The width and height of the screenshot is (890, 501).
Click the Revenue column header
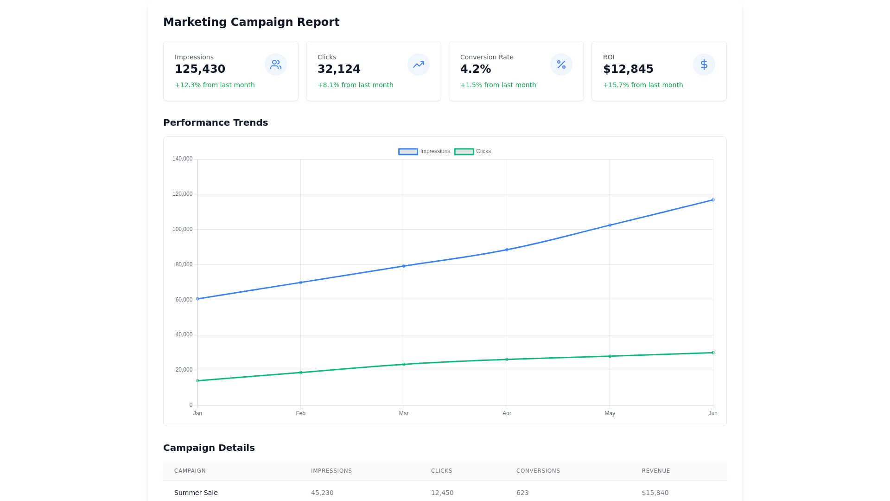pos(656,471)
